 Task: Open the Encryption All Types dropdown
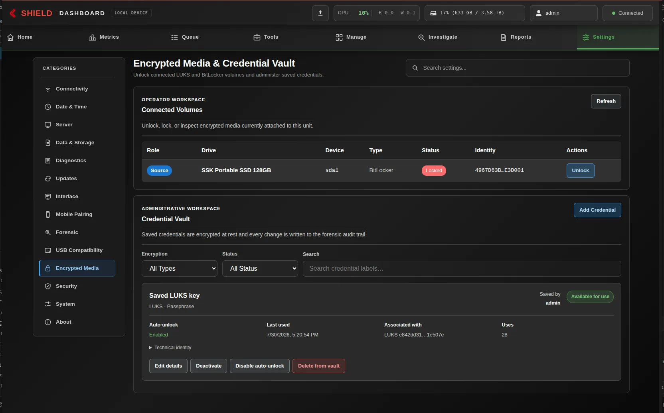(180, 269)
